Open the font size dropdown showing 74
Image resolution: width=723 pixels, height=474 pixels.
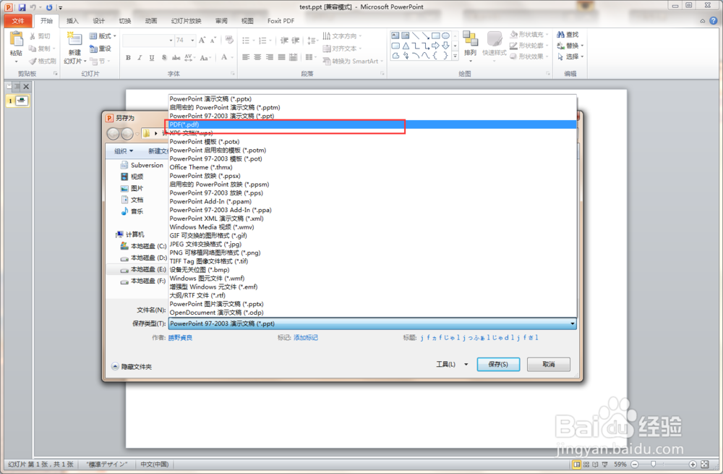193,41
